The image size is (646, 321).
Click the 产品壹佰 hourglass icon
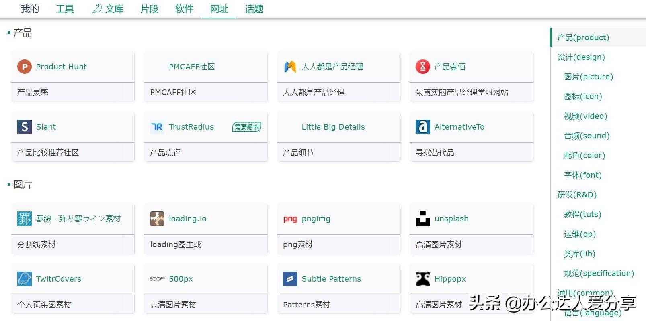pyautogui.click(x=422, y=67)
